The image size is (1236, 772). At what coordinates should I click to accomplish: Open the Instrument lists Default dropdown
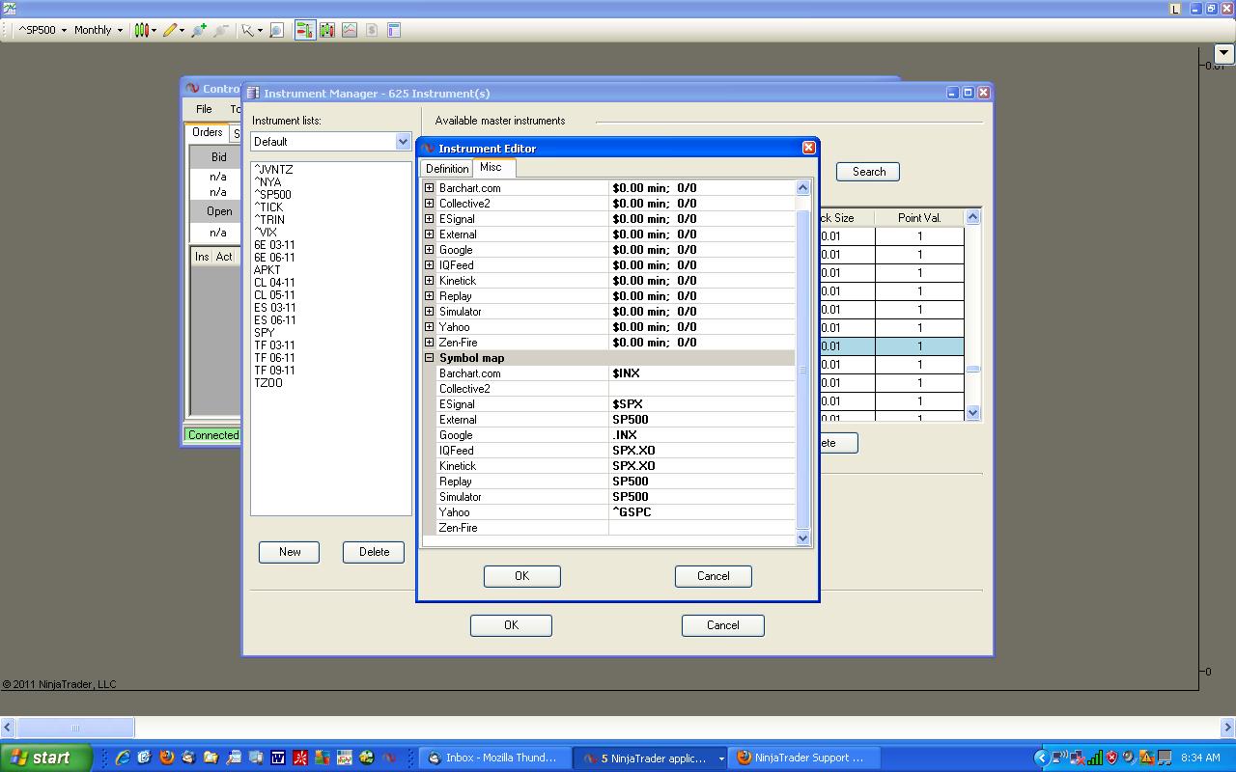pyautogui.click(x=403, y=142)
